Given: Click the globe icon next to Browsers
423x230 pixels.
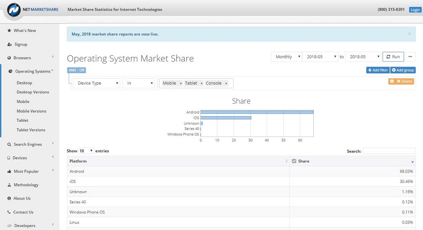Looking at the screenshot, I should (9, 58).
